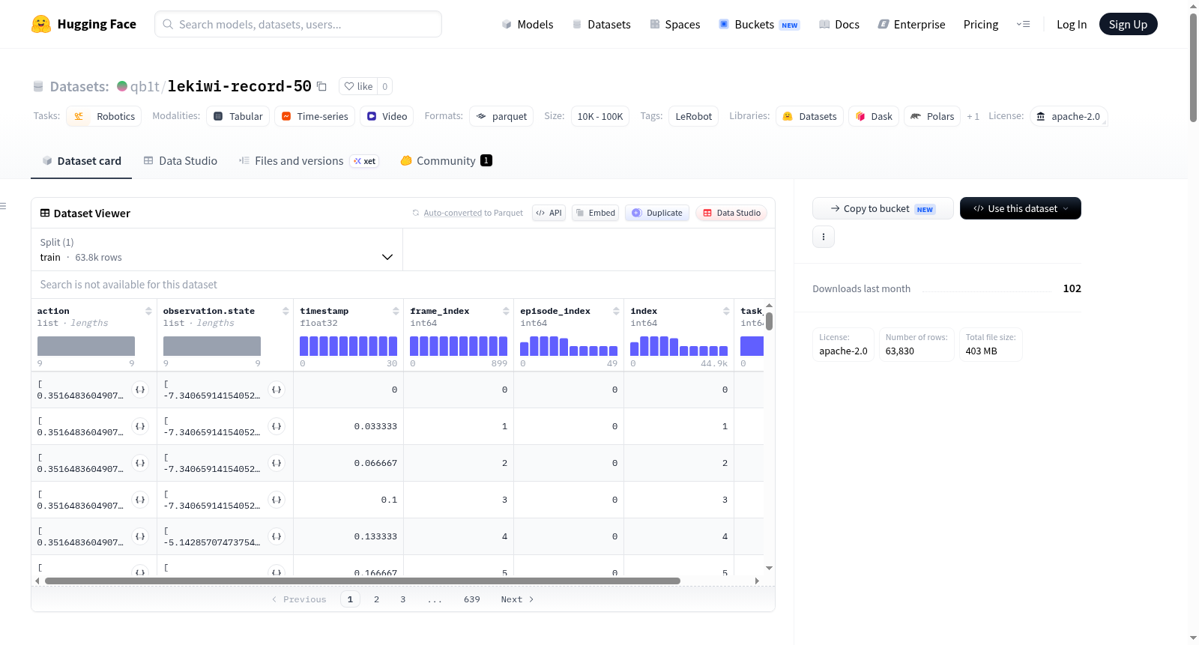Expand the Split train dropdown
Screen dimensions: 1199x645
217,249
